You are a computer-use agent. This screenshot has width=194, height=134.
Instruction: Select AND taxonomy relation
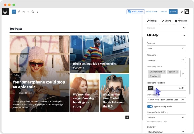[x=181, y=88]
